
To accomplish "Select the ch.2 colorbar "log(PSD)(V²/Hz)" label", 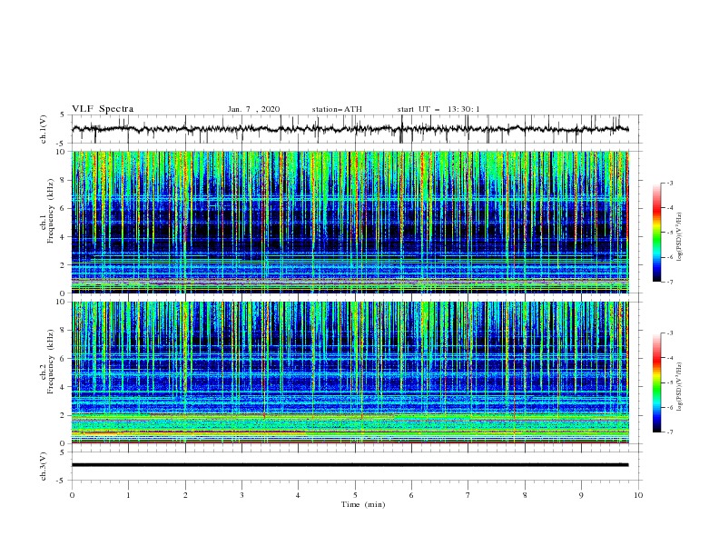I will 680,387.
